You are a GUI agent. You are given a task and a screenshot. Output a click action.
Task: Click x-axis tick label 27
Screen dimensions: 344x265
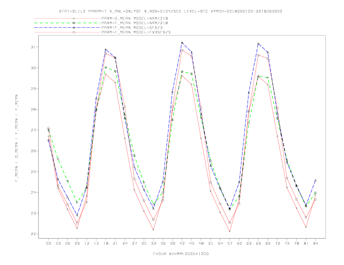coord(134,243)
